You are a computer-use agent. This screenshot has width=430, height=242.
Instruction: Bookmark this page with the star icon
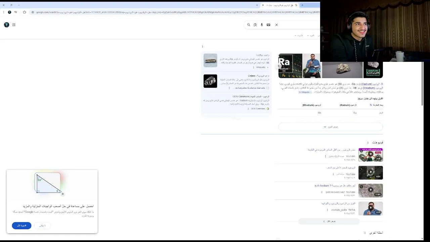point(33,12)
